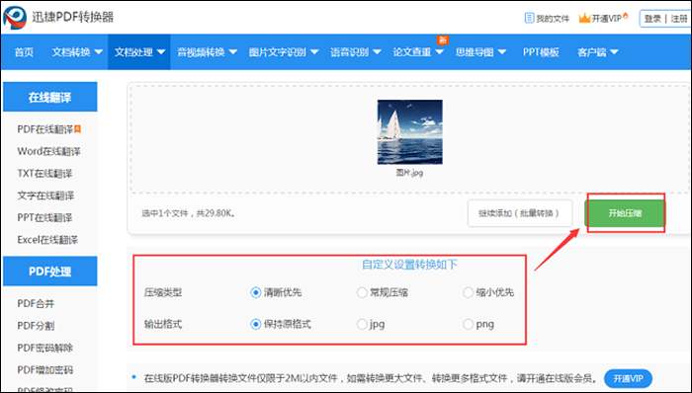
Task: Open 文字在线翻译 in sidebar
Action: pyautogui.click(x=45, y=196)
